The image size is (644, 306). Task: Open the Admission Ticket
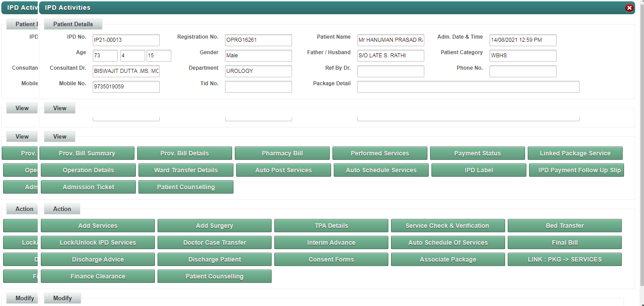(x=88, y=187)
